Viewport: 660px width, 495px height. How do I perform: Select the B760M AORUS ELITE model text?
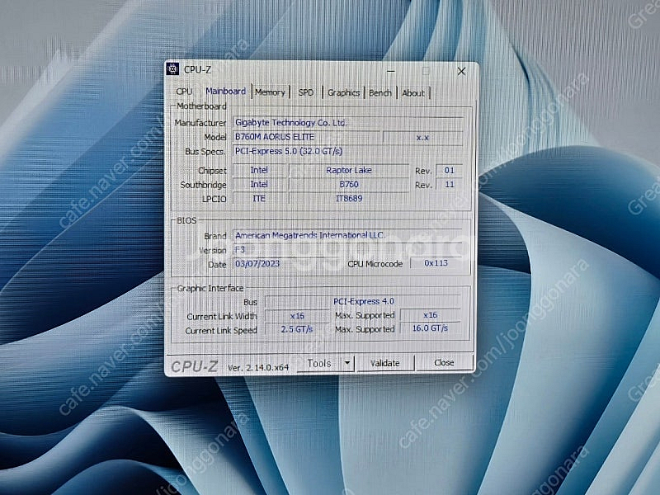(275, 137)
